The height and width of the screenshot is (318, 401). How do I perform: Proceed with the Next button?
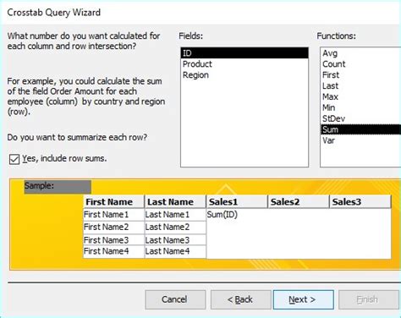303,299
